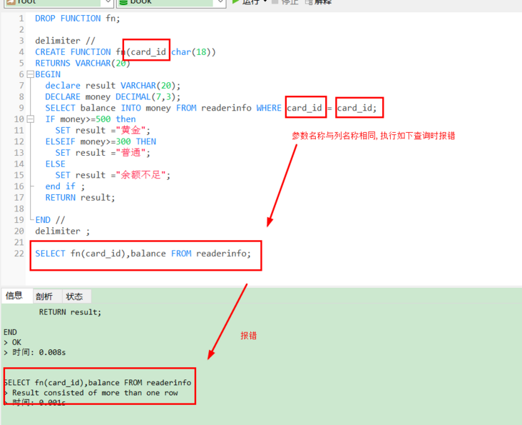This screenshot has width=522, height=425.
Task: Click the 'END //' line
Action: [x=50, y=220]
